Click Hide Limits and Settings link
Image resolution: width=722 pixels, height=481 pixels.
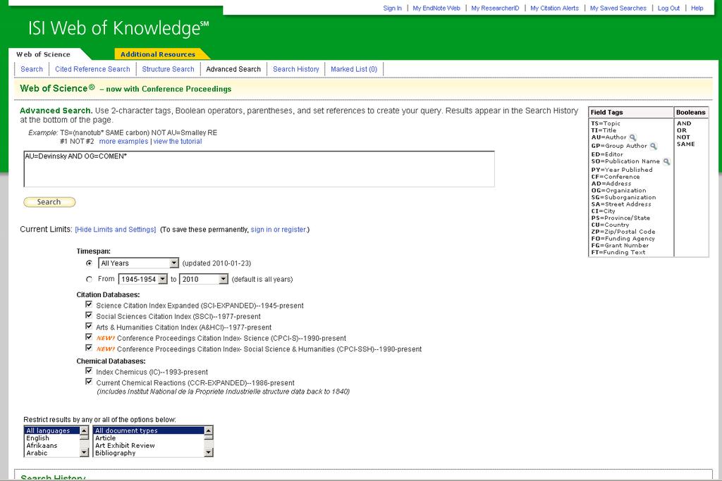pyautogui.click(x=116, y=230)
